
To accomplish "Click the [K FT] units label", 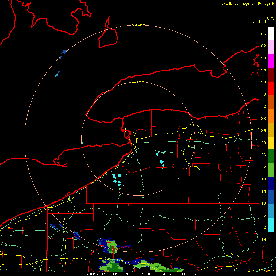I will [259, 21].
